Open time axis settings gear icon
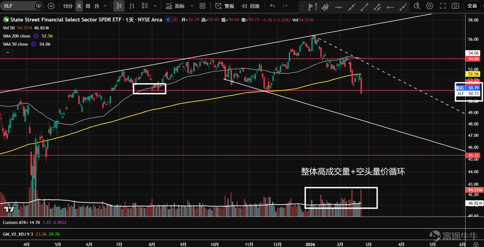 tap(476, 244)
